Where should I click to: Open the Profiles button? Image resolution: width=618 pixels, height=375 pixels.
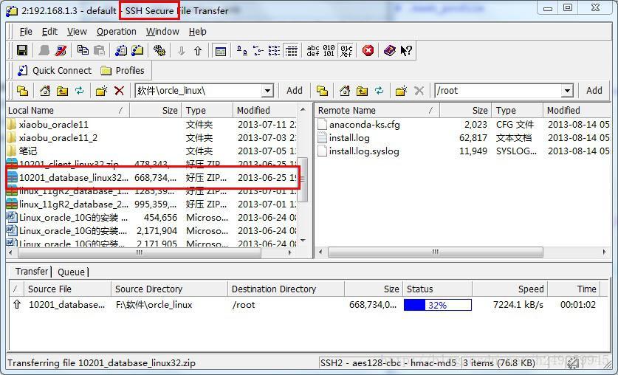[123, 71]
